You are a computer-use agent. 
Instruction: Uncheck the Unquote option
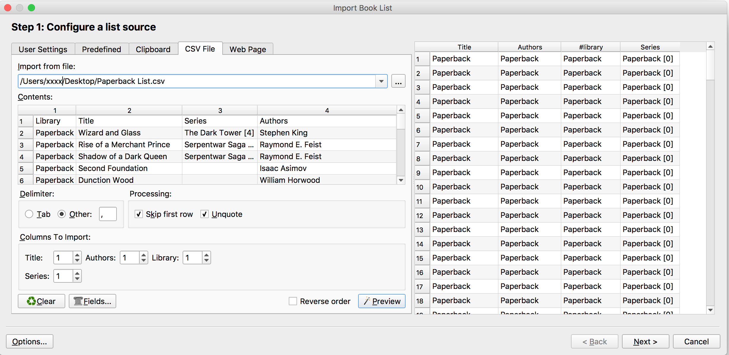[x=205, y=214]
